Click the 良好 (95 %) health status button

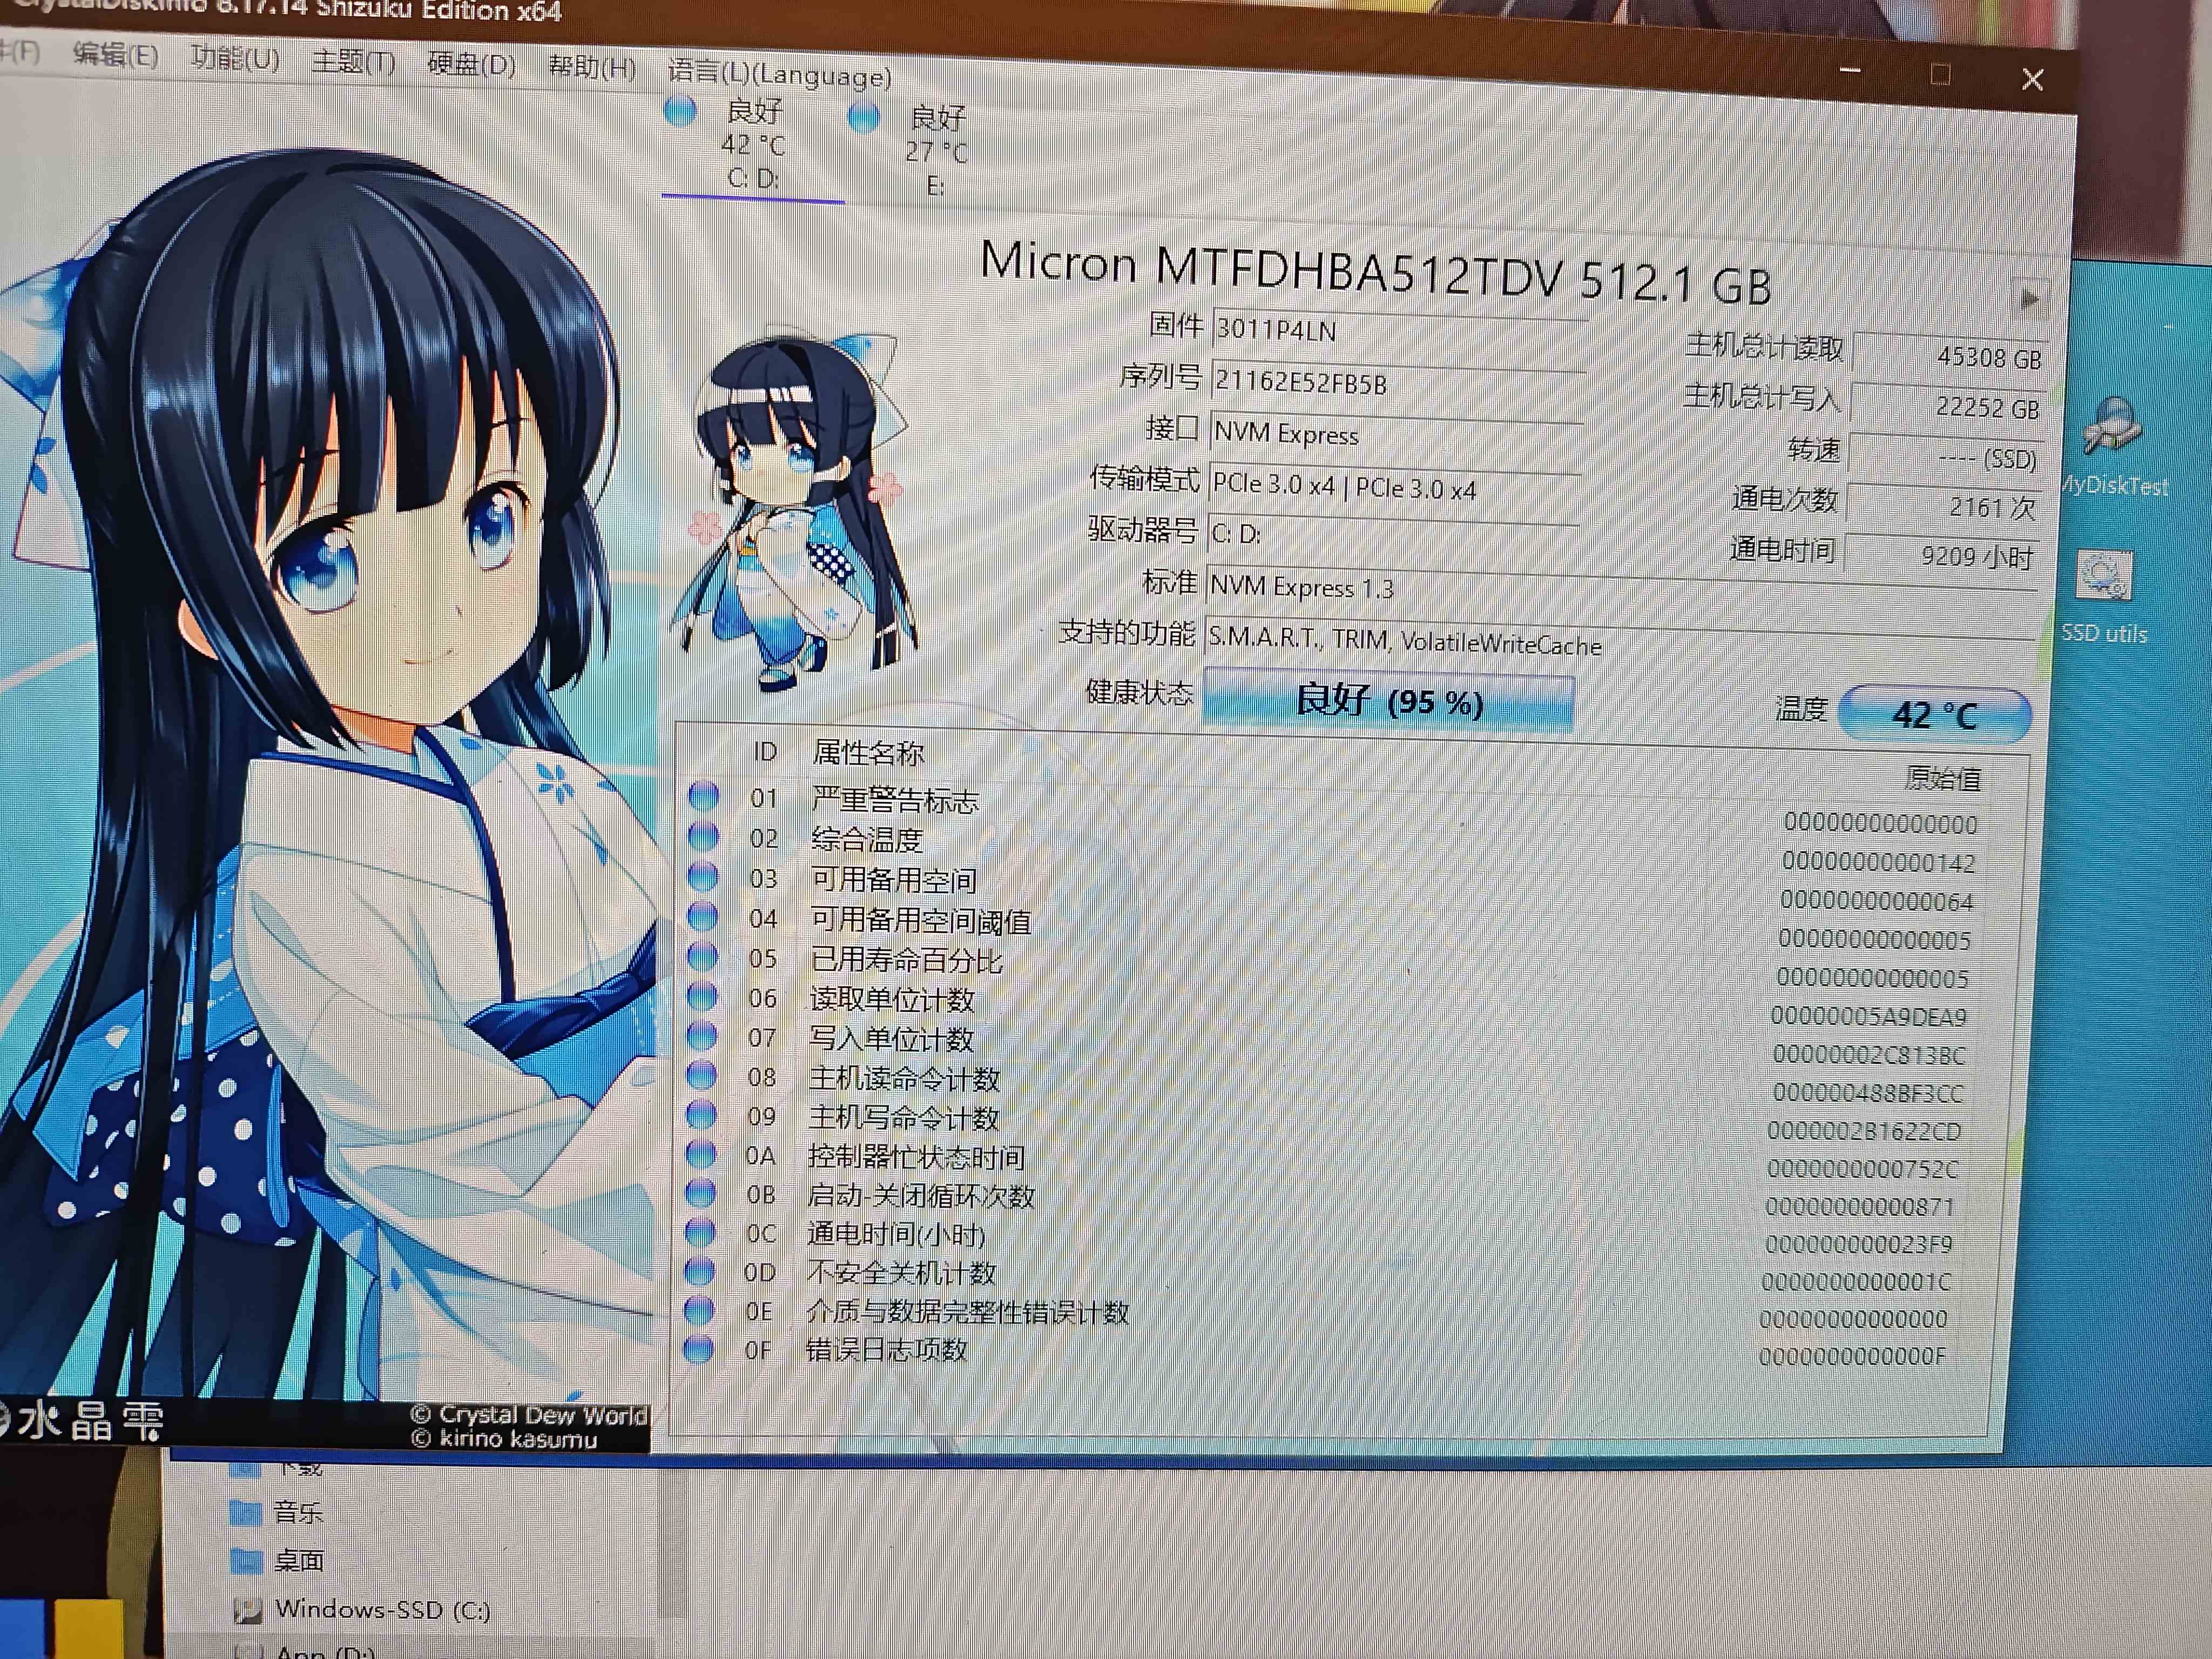1389,702
